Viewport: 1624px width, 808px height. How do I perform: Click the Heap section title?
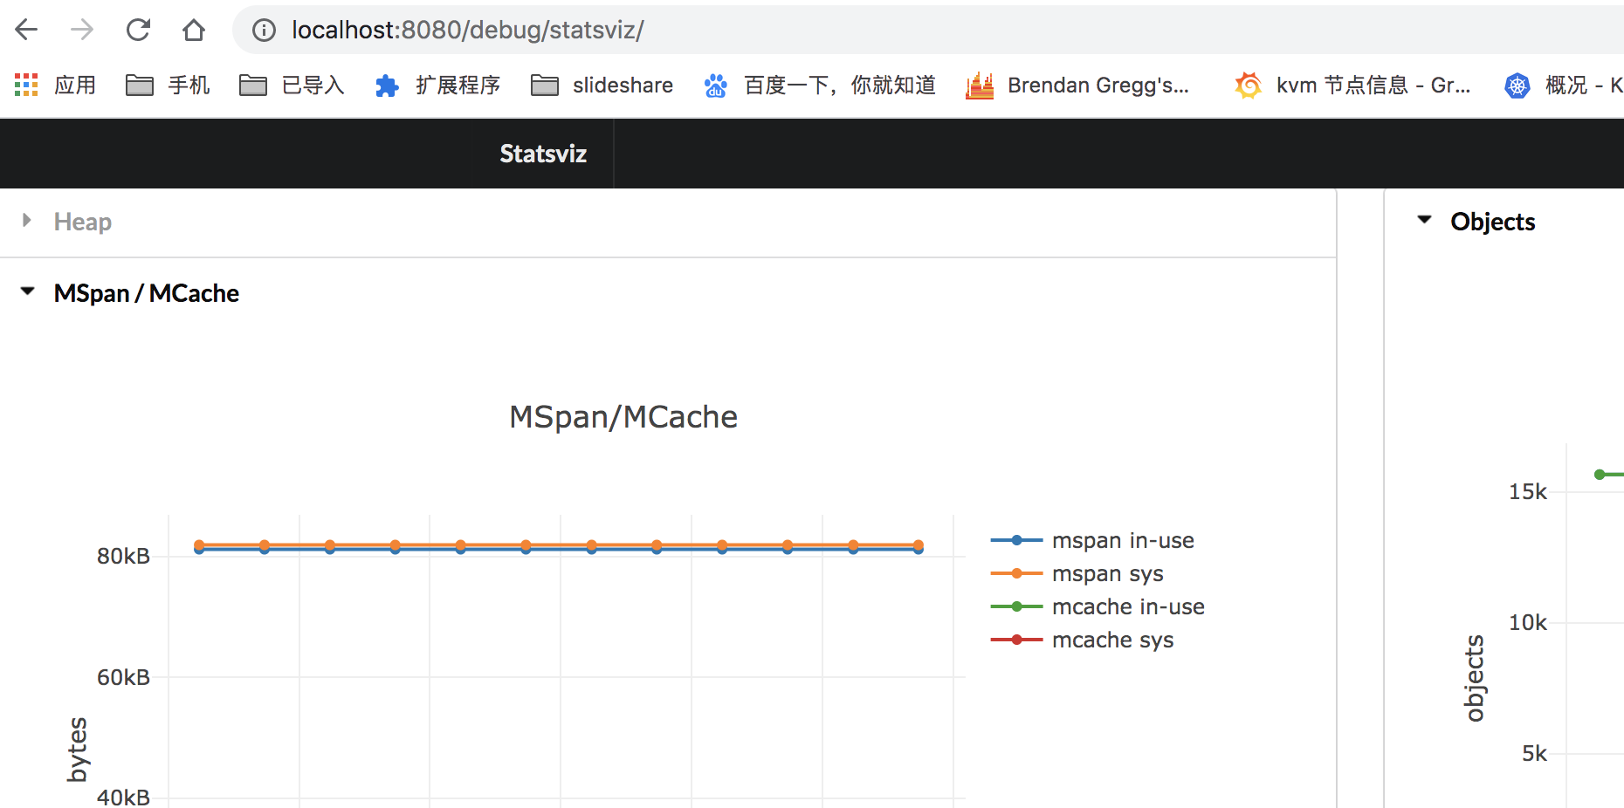pyautogui.click(x=83, y=222)
